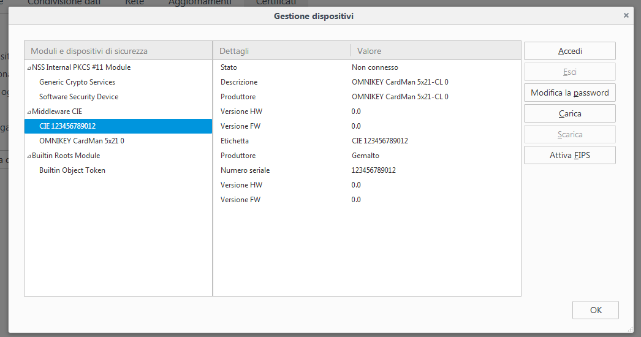
Task: Select OMNIKEY CardMan 5x21 0 in tree
Action: pos(82,141)
